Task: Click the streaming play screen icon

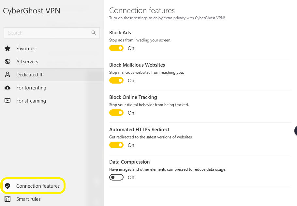Action: point(7,101)
